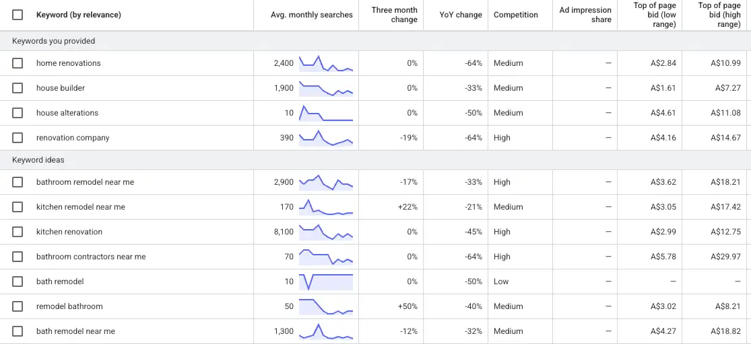Screen dimensions: 751x344
Task: Select the 'remodel bathroom' checkbox
Action: (18, 306)
